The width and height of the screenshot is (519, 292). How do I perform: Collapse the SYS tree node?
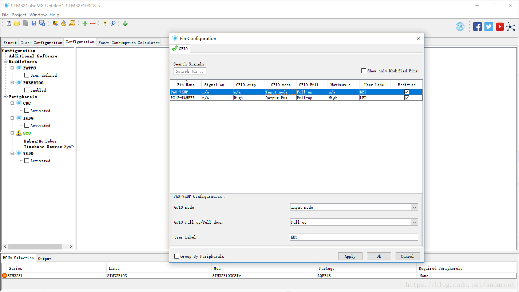coord(12,133)
